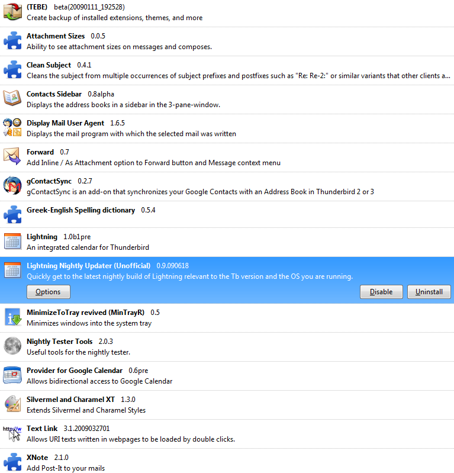454x473 pixels.
Task: Click 'Create backup of installed extensions' description
Action: point(115,18)
